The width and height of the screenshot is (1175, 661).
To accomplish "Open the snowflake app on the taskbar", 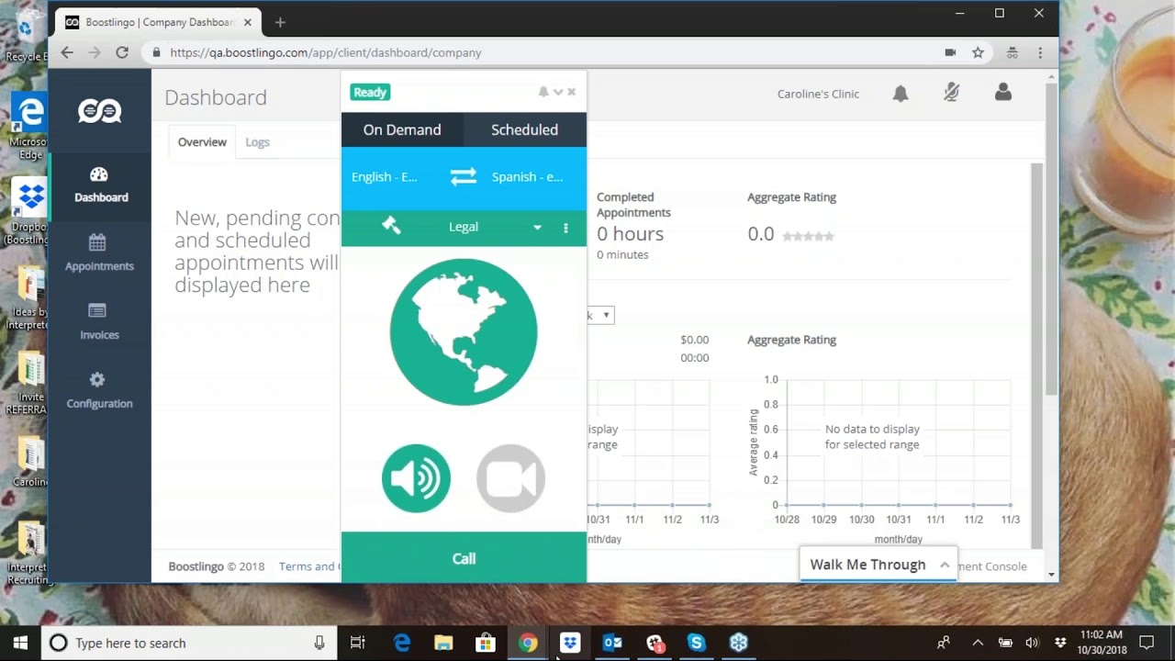I will pyautogui.click(x=738, y=643).
